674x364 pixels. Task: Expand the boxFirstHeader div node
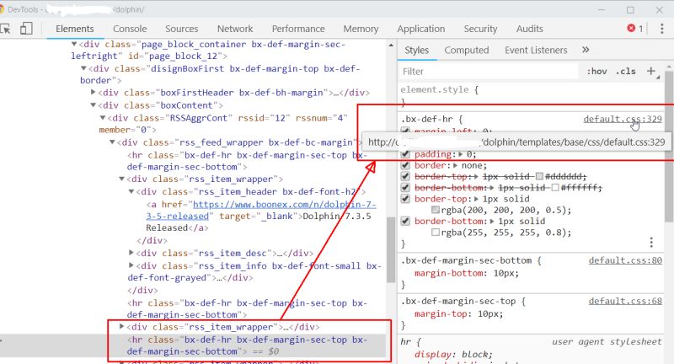tap(94, 93)
